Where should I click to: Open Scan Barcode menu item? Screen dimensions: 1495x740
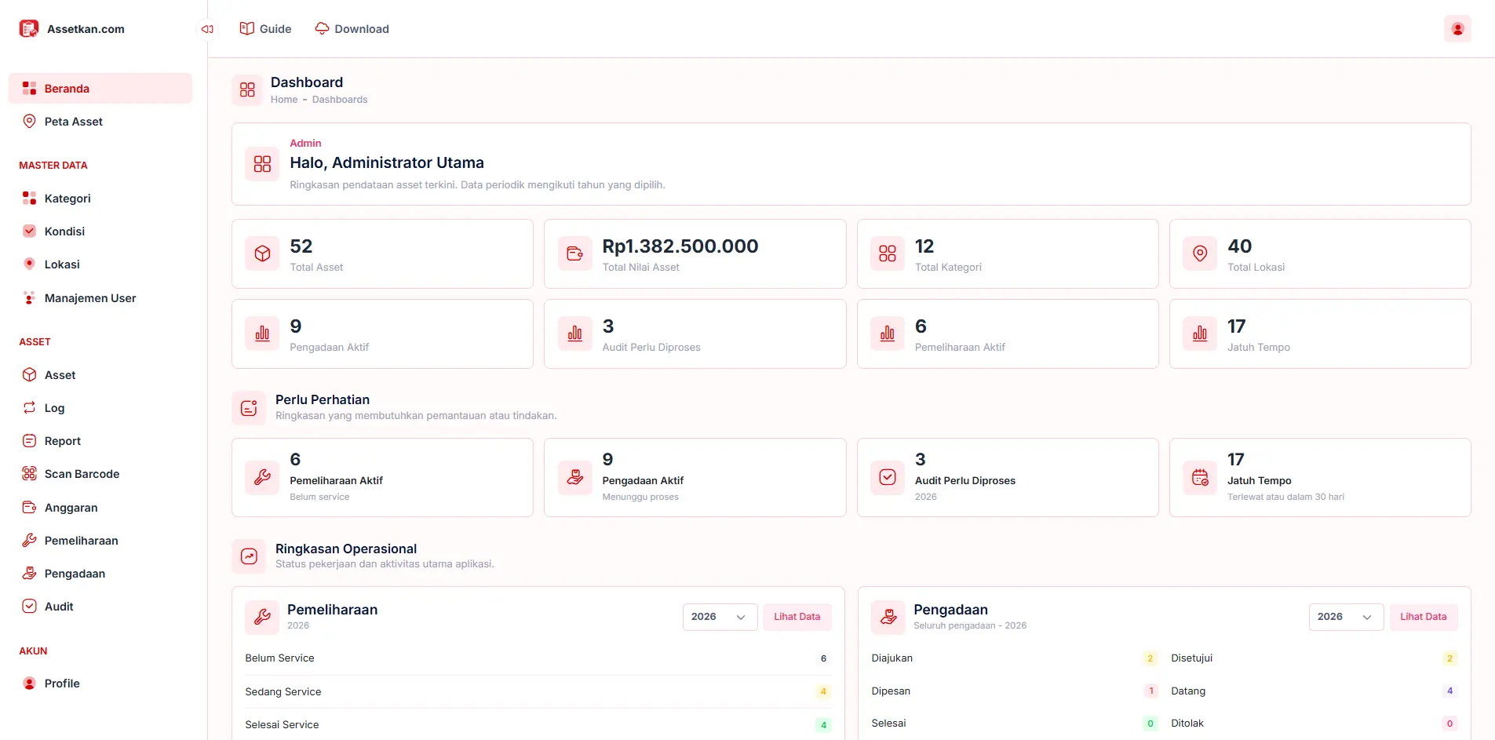pos(100,474)
